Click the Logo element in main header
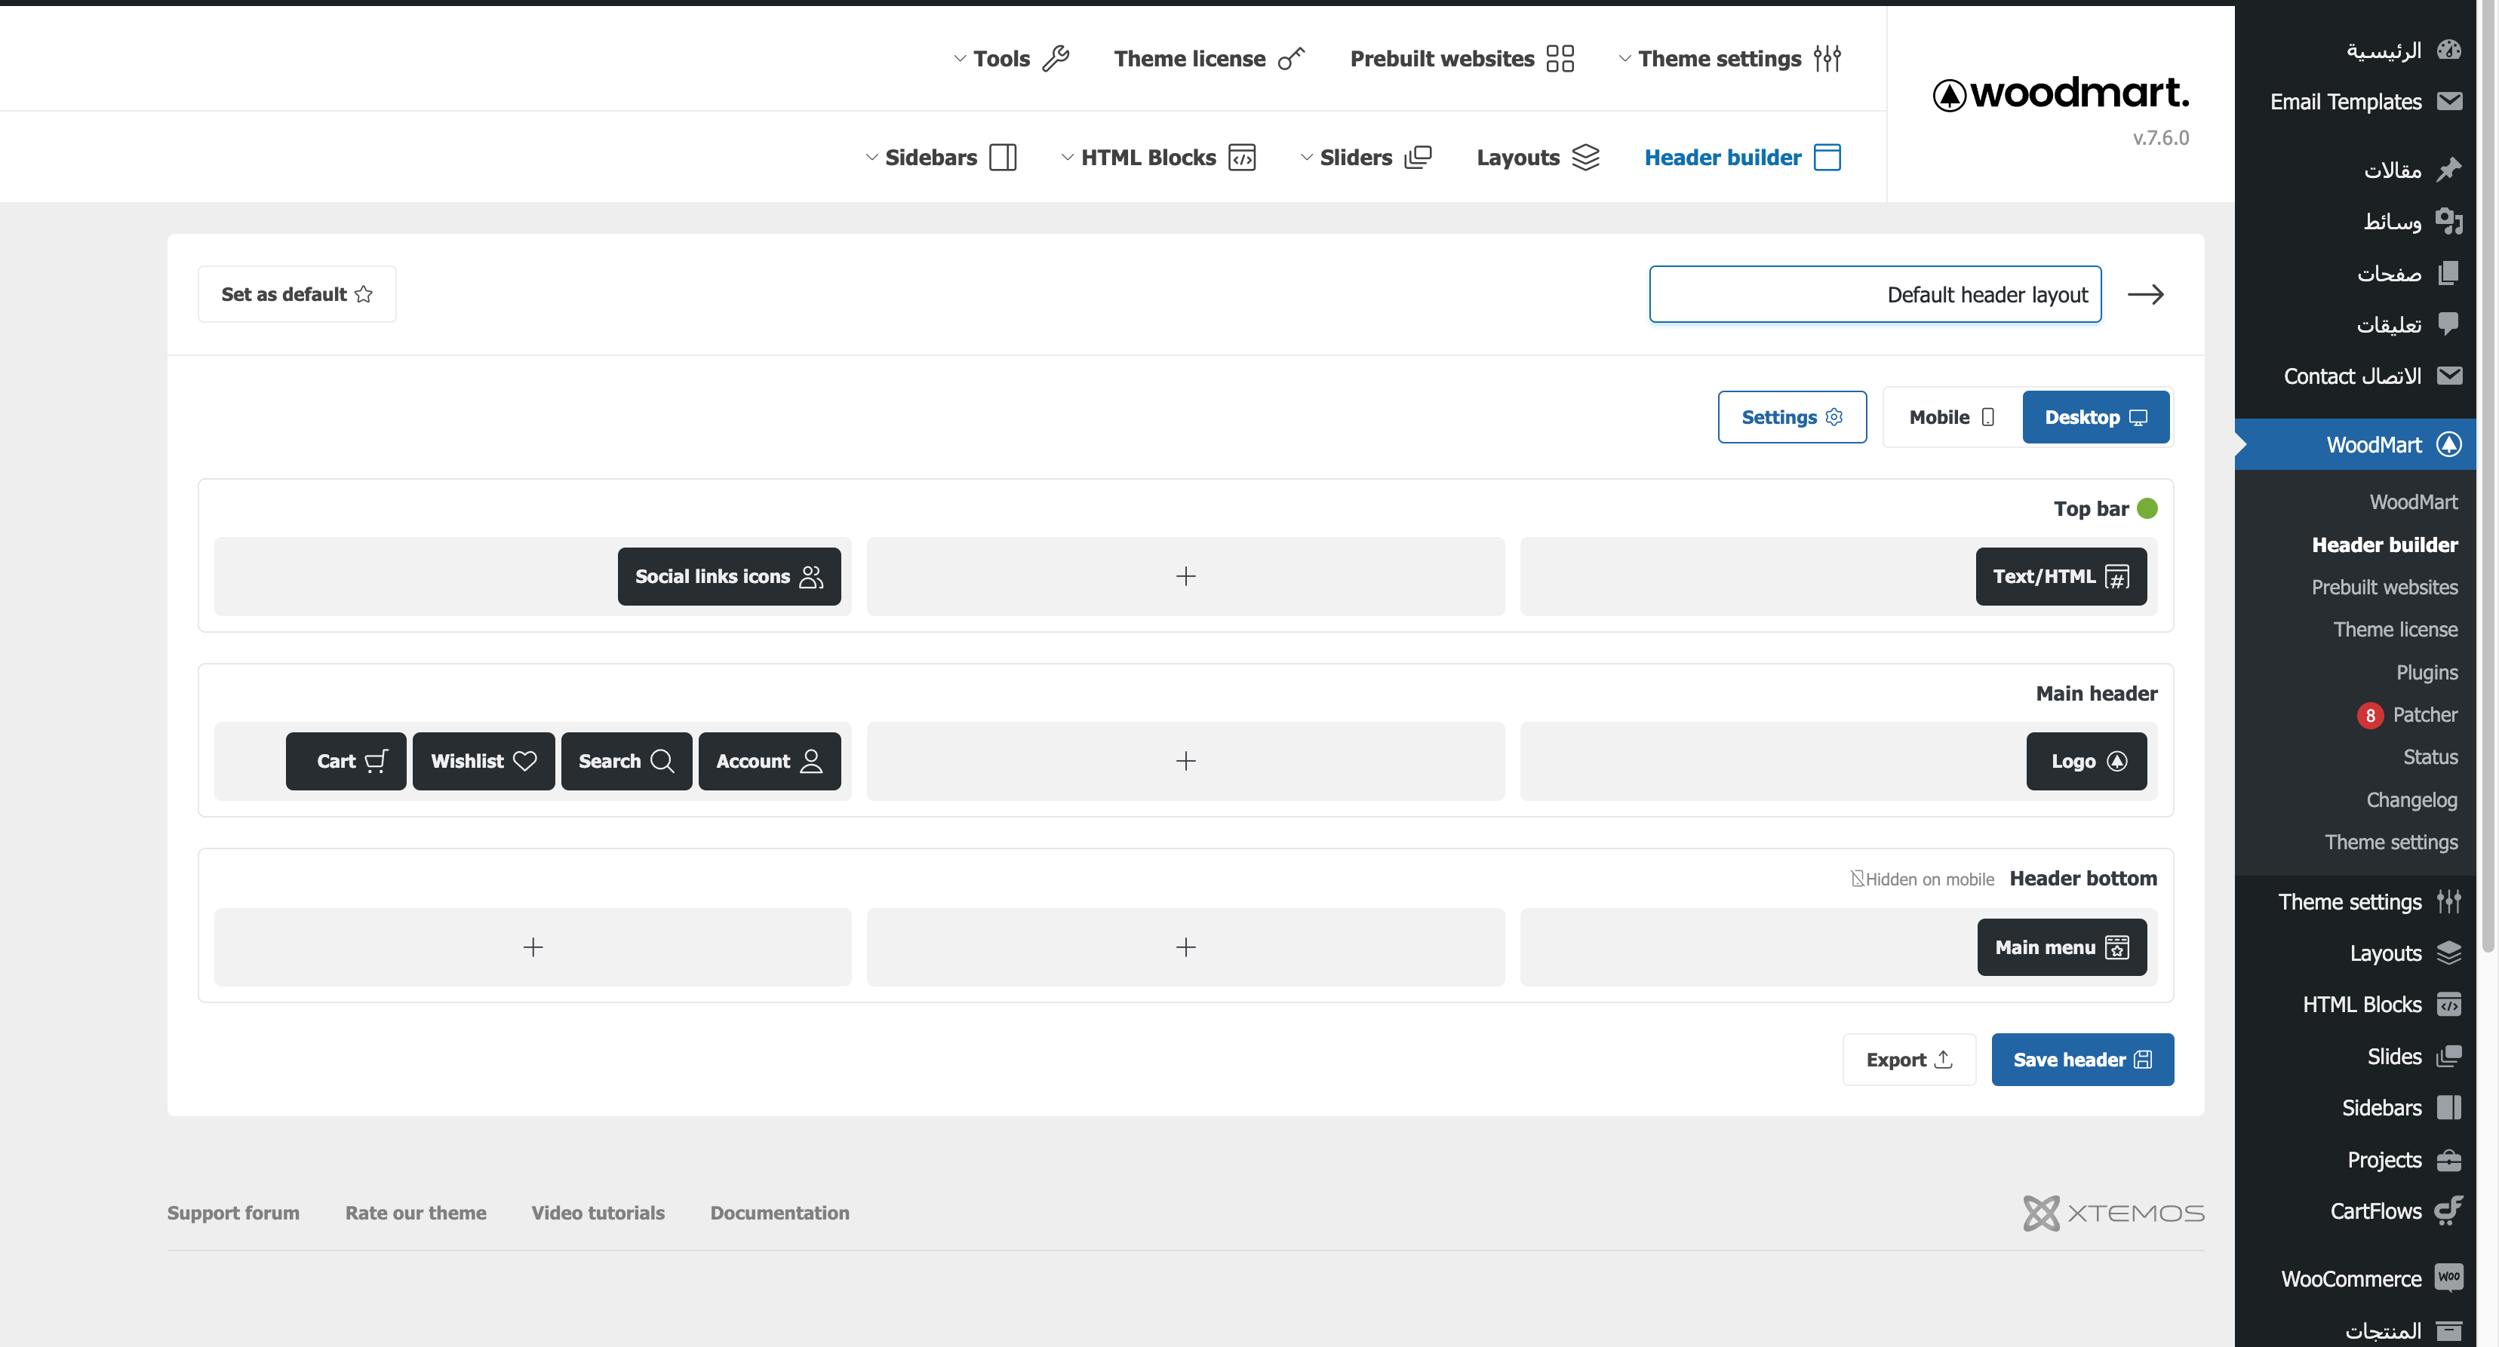The width and height of the screenshot is (2499, 1347). point(2086,761)
